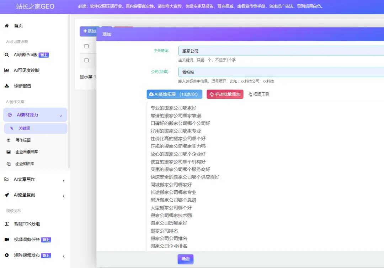Tick the table header select-all checkbox
The image size is (384, 268).
click(x=86, y=46)
